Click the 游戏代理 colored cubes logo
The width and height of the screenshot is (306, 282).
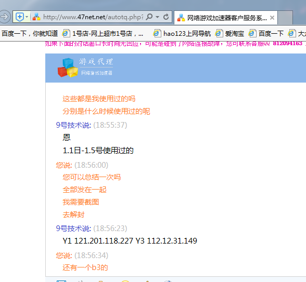tap(68, 68)
